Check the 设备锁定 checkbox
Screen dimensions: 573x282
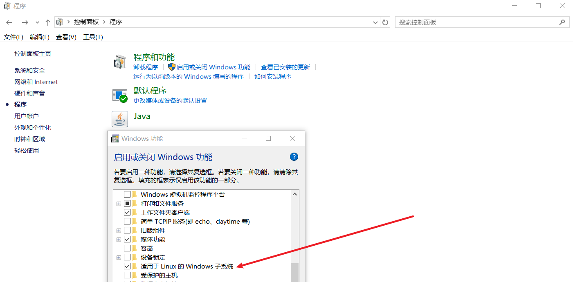click(127, 258)
